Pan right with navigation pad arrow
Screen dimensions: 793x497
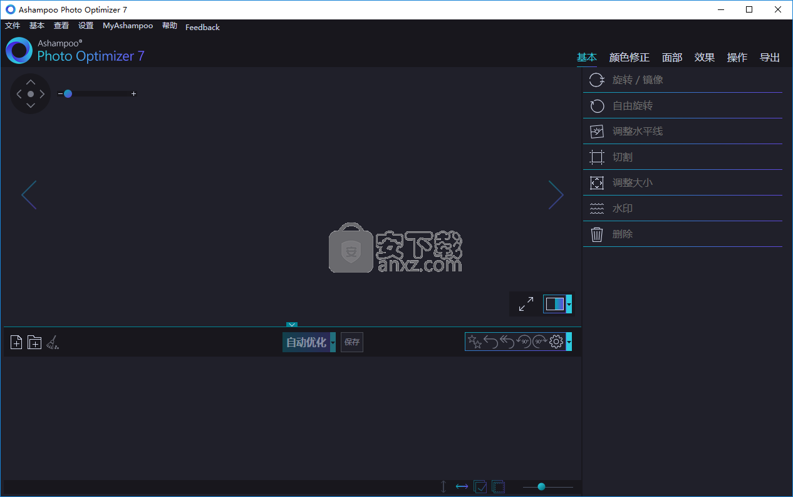click(42, 94)
